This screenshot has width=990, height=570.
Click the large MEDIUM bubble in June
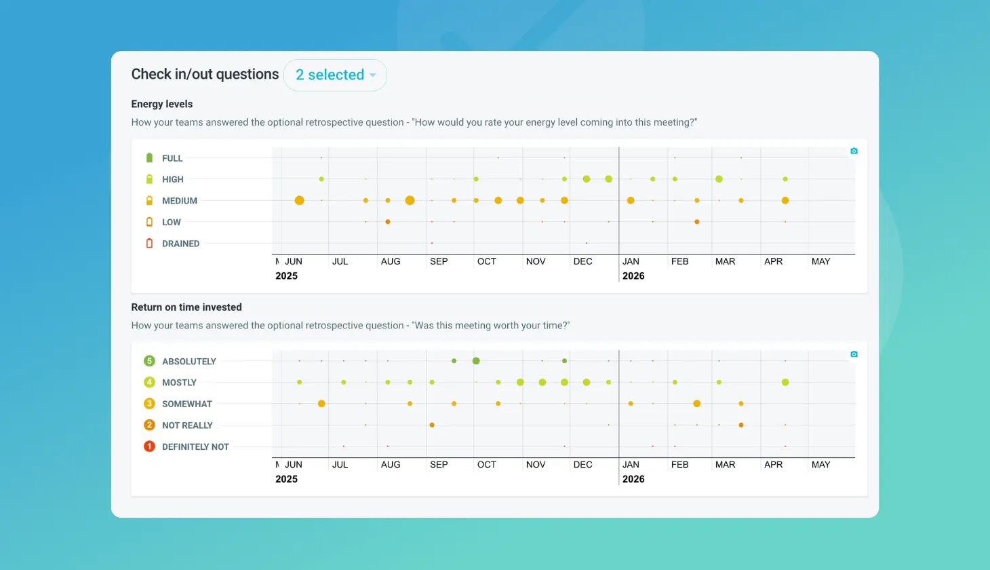point(299,200)
